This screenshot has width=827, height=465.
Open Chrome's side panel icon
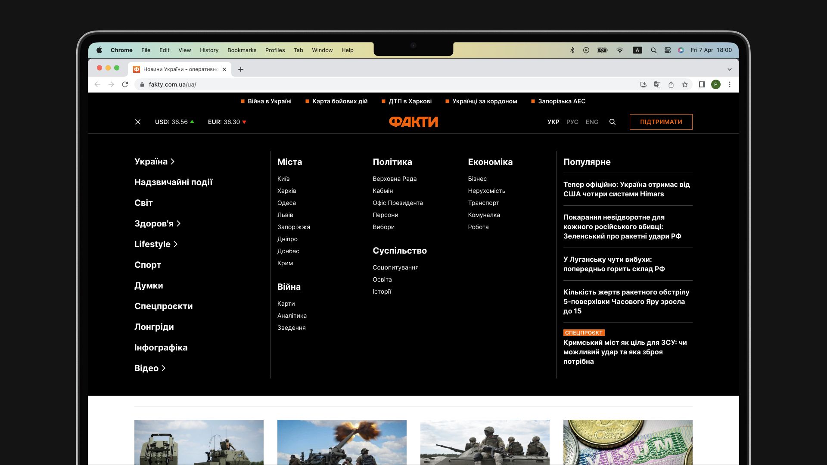pyautogui.click(x=702, y=84)
